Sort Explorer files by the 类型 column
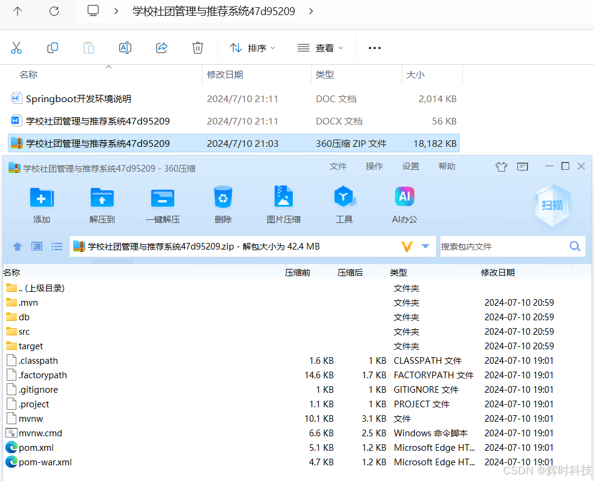The width and height of the screenshot is (594, 481). [325, 74]
